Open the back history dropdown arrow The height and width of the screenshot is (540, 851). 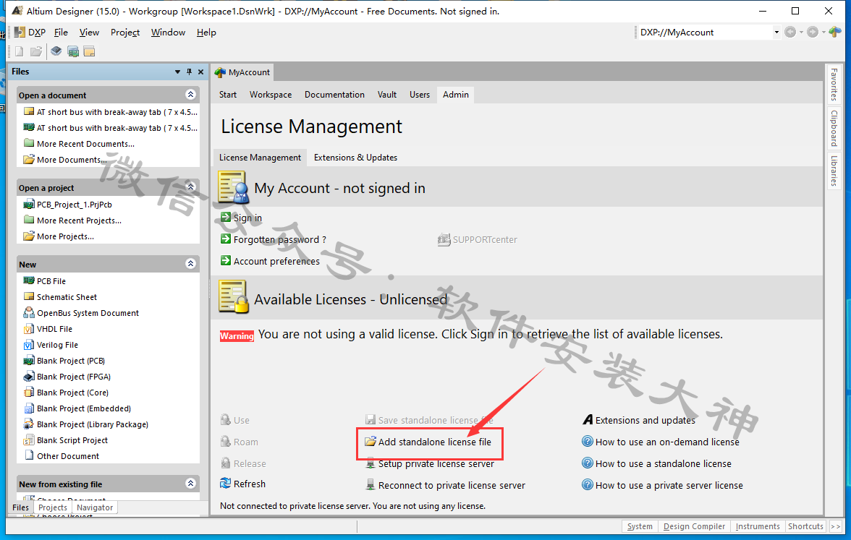click(801, 33)
